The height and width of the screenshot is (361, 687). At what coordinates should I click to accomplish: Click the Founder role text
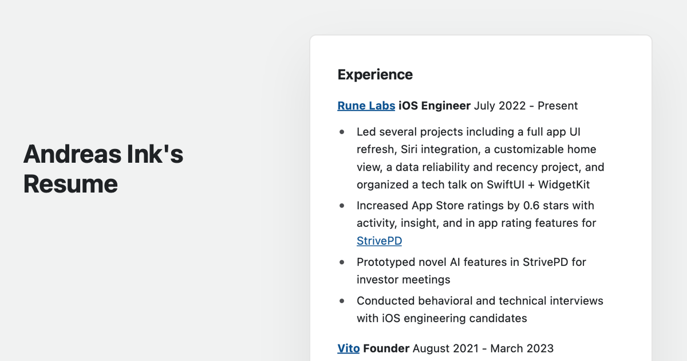386,348
